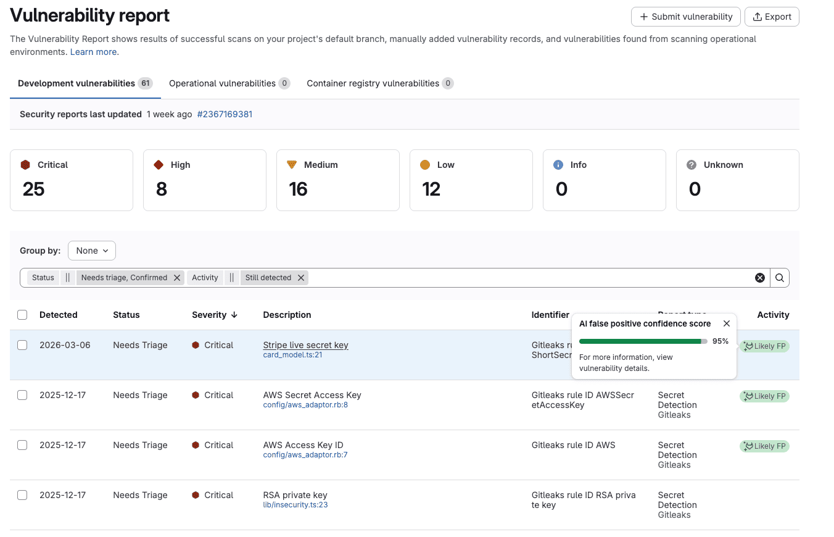Viewport: 834px width, 537px height.
Task: Open the Learn more link
Action: (93, 52)
